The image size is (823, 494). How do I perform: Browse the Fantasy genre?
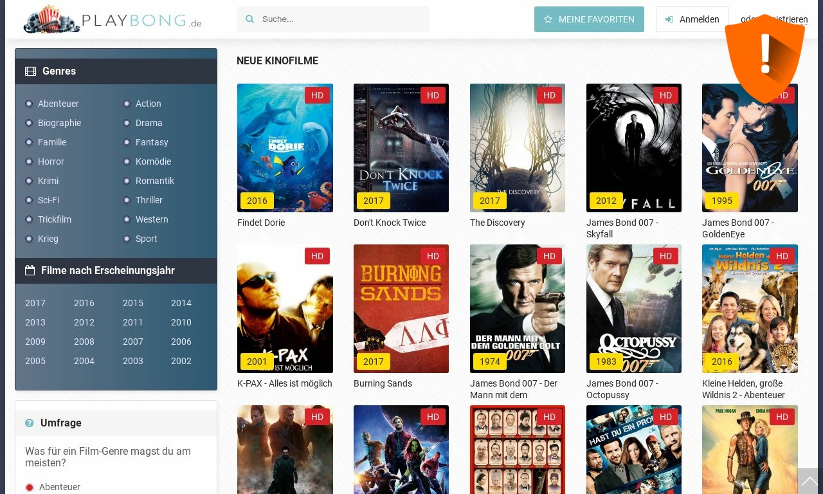pyautogui.click(x=152, y=142)
